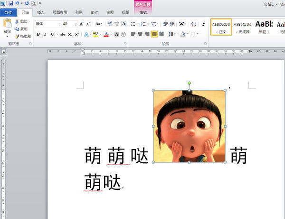Click the shrink font icon
Screen dimensions: 285x219
88,24
